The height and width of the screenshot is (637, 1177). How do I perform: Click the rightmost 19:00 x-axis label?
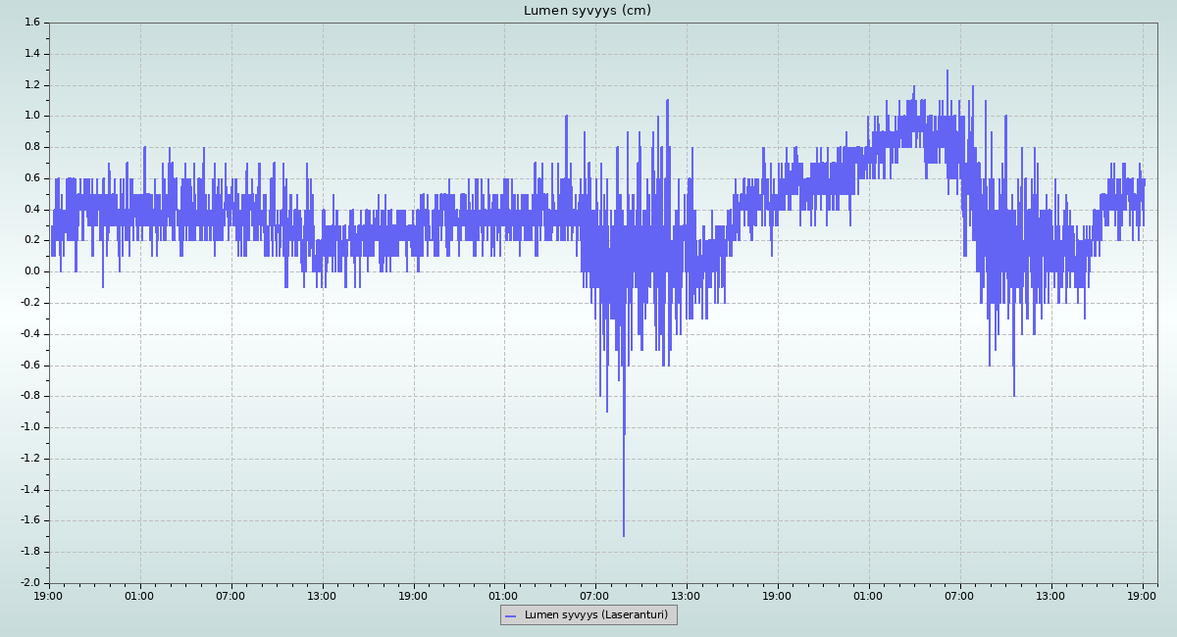[x=1143, y=595]
